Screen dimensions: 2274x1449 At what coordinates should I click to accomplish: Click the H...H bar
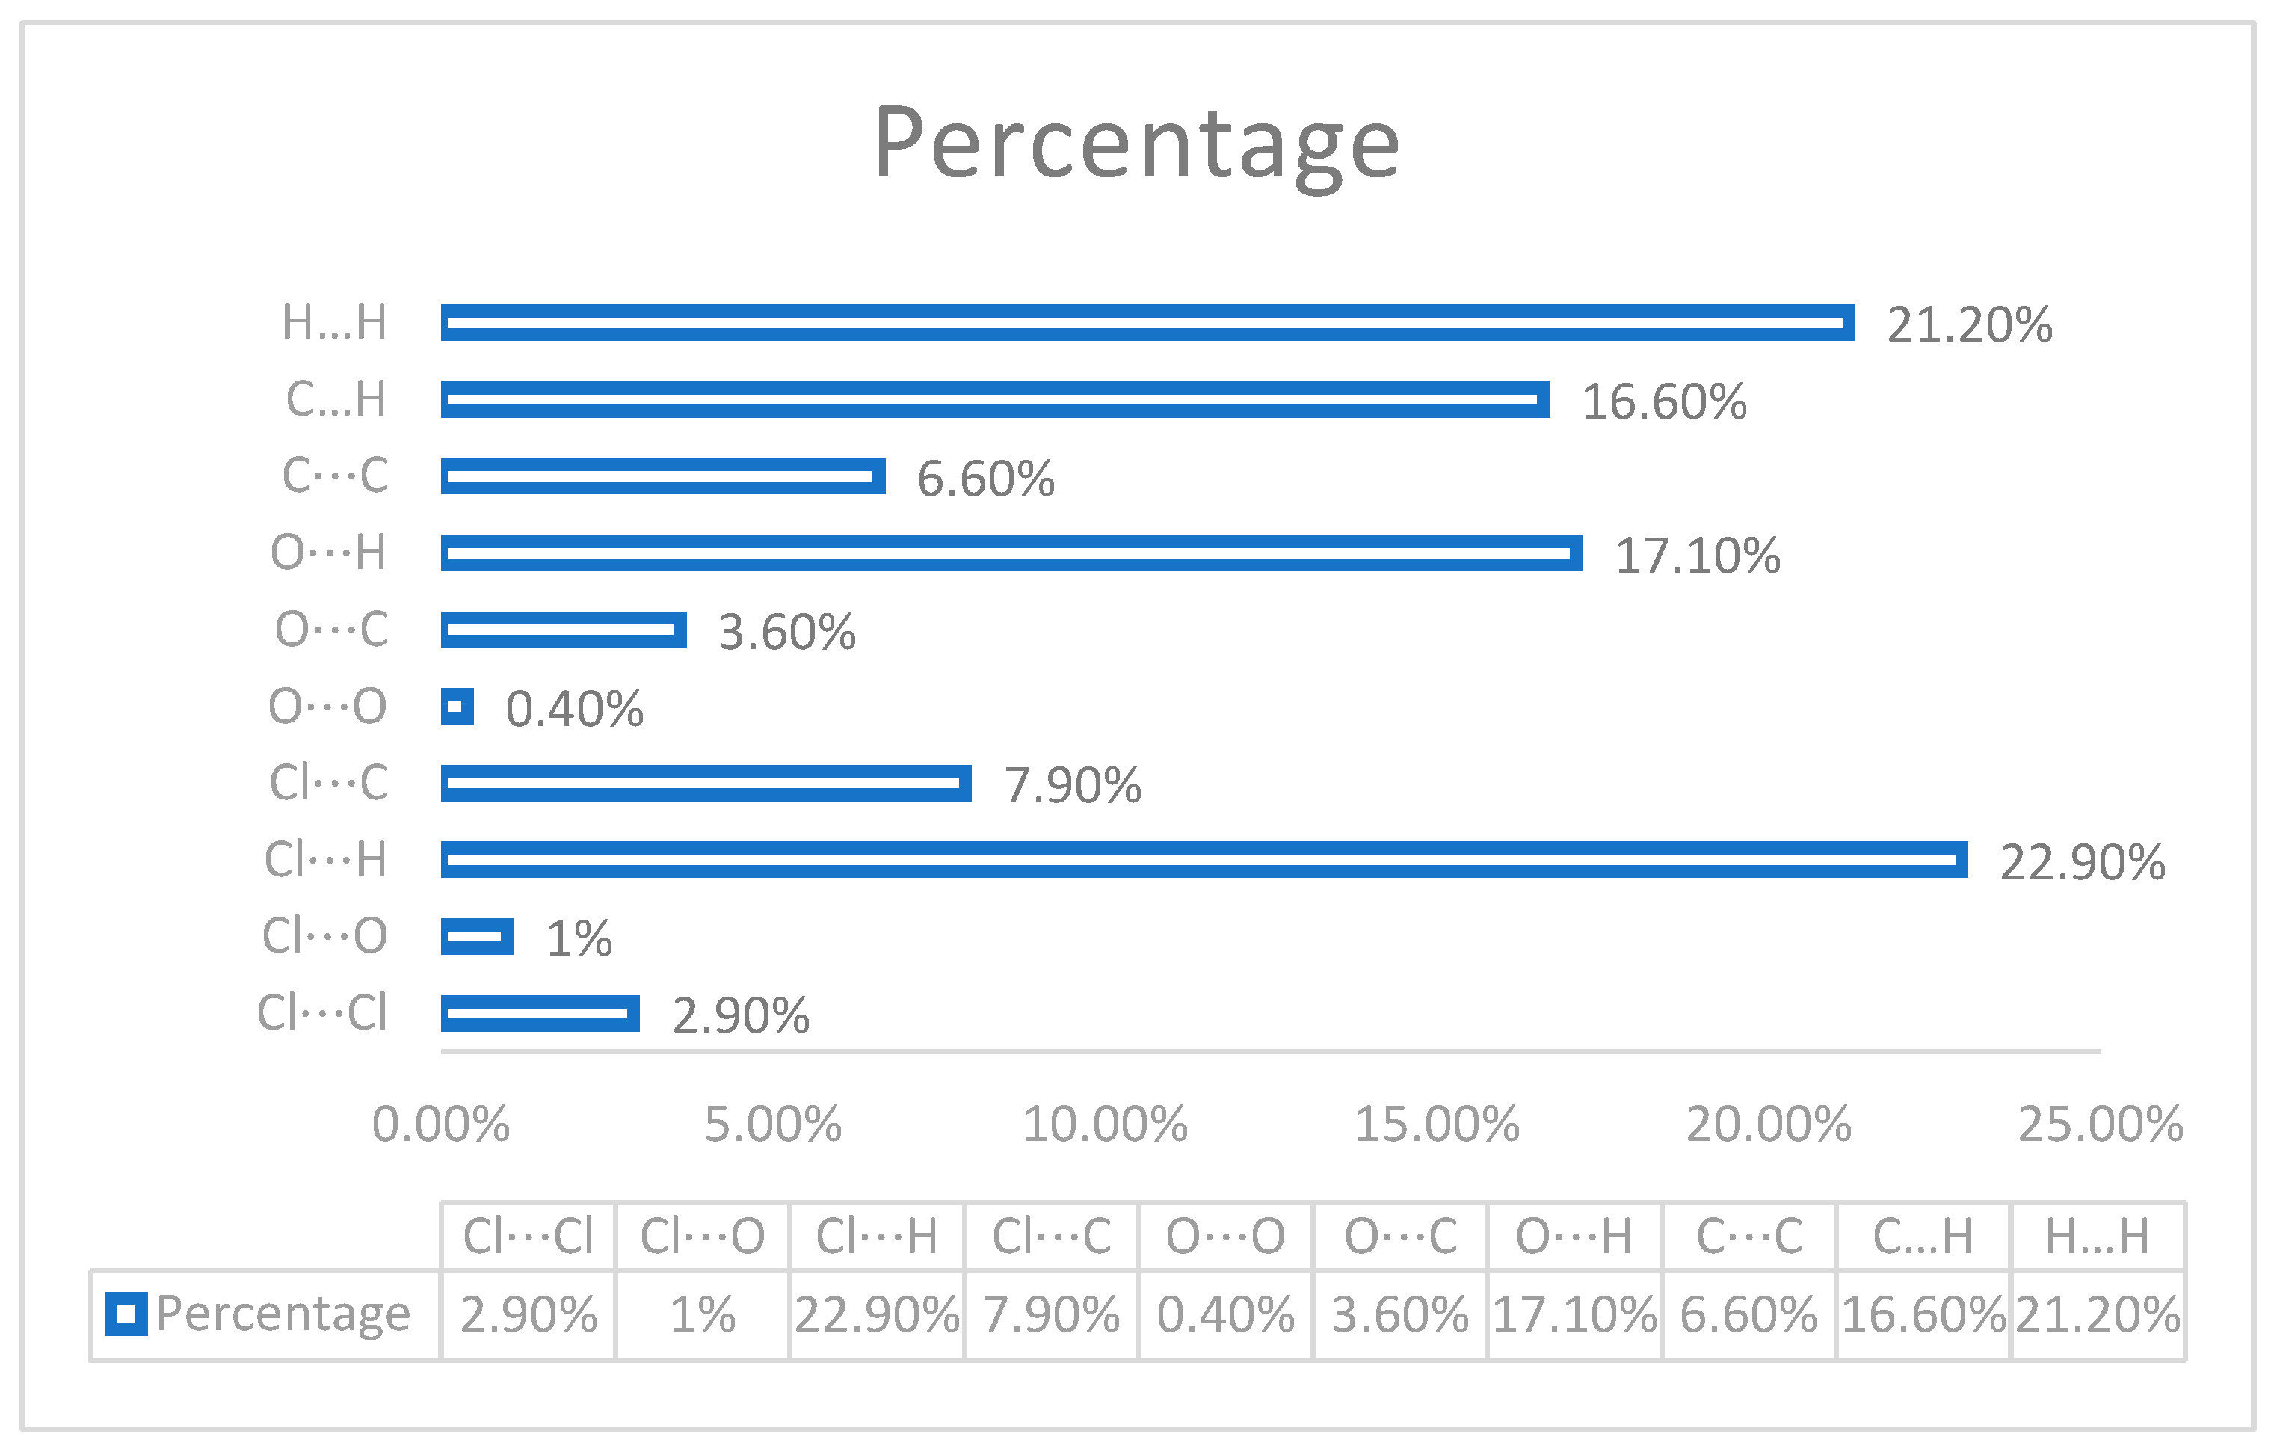(1147, 322)
